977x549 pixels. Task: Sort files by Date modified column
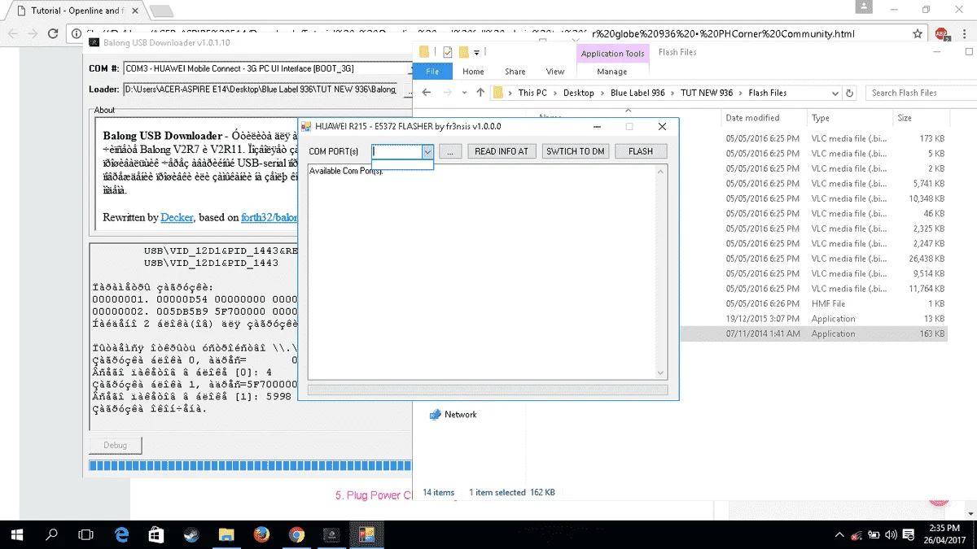pyautogui.click(x=752, y=118)
